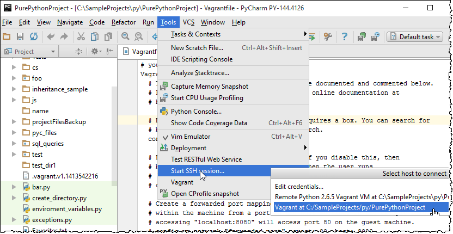Click the Redo arrow toolbar icon
Image resolution: width=453 pixels, height=234 pixels.
point(64,36)
